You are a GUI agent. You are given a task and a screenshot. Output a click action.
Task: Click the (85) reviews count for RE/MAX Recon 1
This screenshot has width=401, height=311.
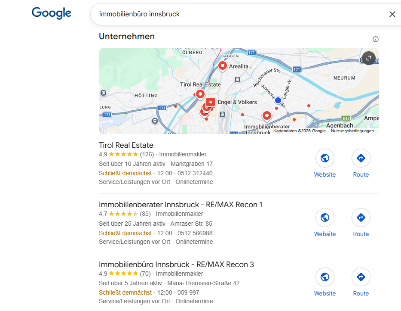click(144, 213)
